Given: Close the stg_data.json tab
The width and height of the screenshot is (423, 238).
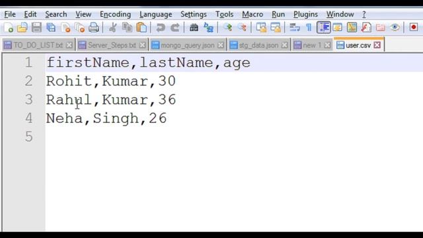Looking at the screenshot, I should pyautogui.click(x=284, y=45).
